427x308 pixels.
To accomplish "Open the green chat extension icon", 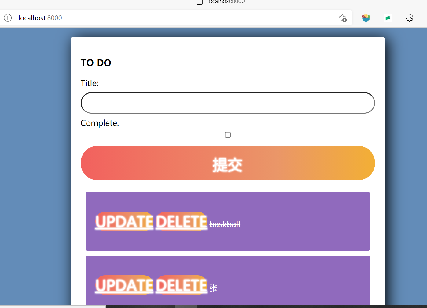I will click(x=388, y=18).
